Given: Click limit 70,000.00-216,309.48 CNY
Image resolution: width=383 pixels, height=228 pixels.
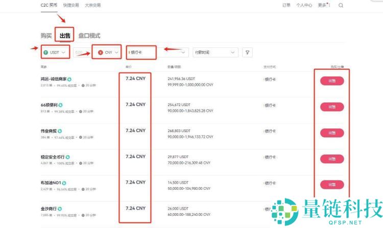Looking at the screenshot, I should click(189, 163).
